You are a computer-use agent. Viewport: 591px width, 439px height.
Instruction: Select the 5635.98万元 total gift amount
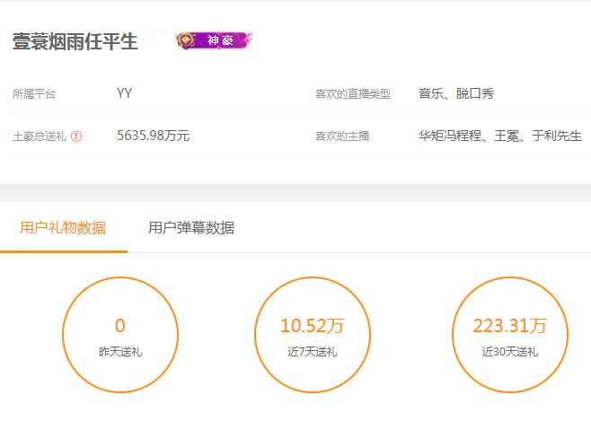tap(153, 136)
